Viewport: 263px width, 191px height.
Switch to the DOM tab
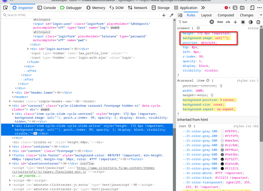(x=117, y=8)
